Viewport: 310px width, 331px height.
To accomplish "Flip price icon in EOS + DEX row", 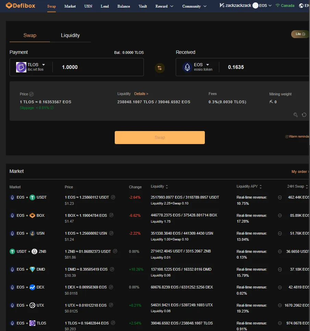I will pyautogui.click(x=111, y=287).
